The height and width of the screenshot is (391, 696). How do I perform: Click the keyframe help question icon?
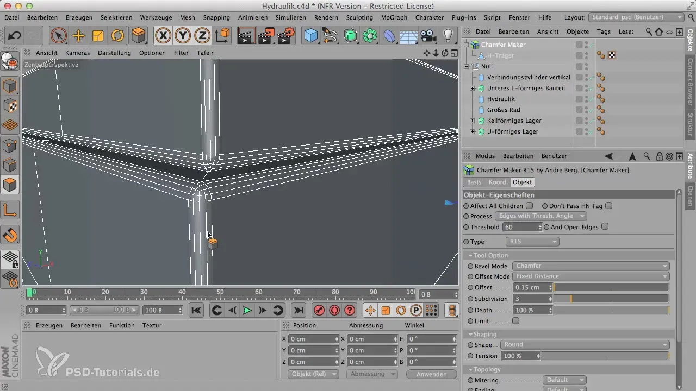(350, 310)
